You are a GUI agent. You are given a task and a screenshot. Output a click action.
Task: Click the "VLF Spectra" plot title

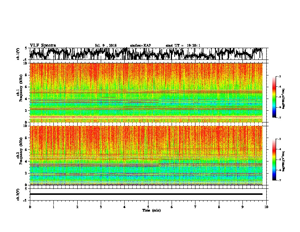(43, 45)
